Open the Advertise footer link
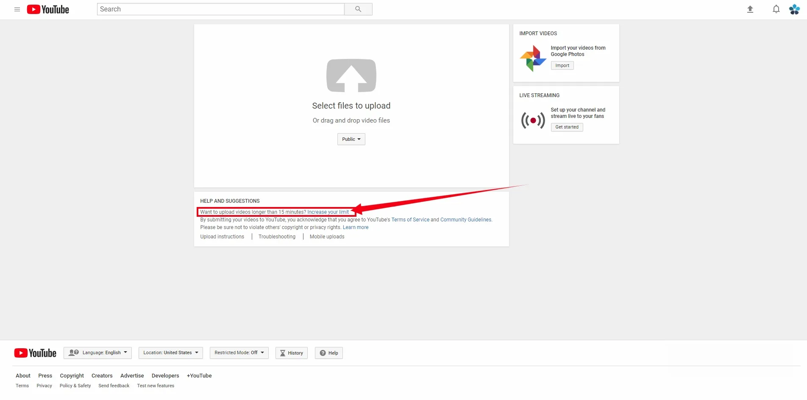Viewport: 807px width, 400px height. click(x=132, y=376)
